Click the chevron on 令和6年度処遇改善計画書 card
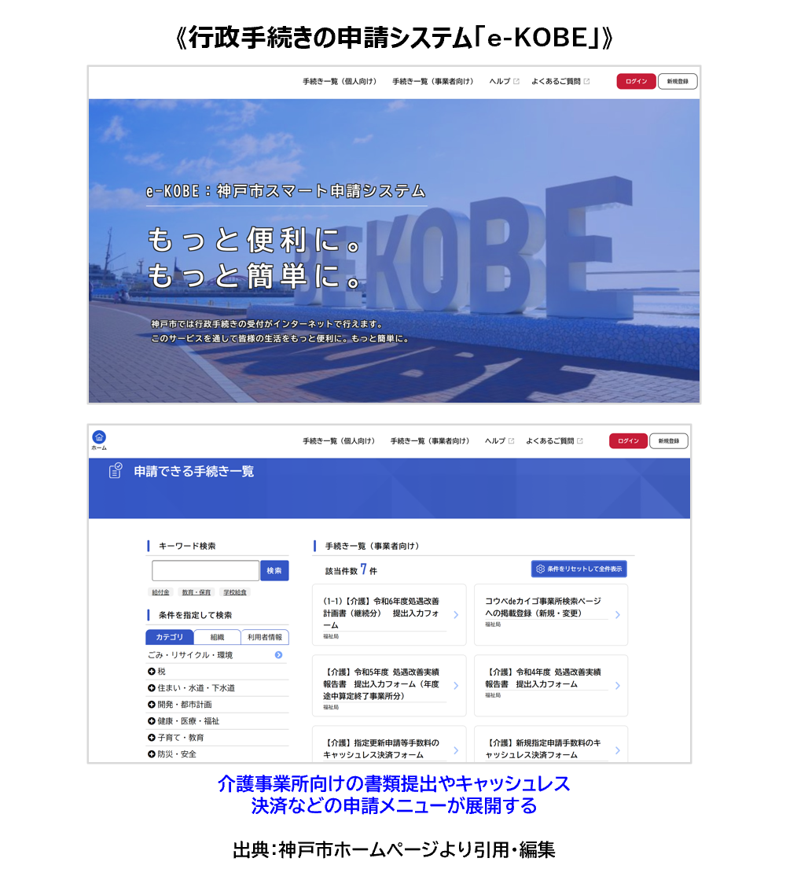This screenshot has width=797, height=884. tap(456, 615)
